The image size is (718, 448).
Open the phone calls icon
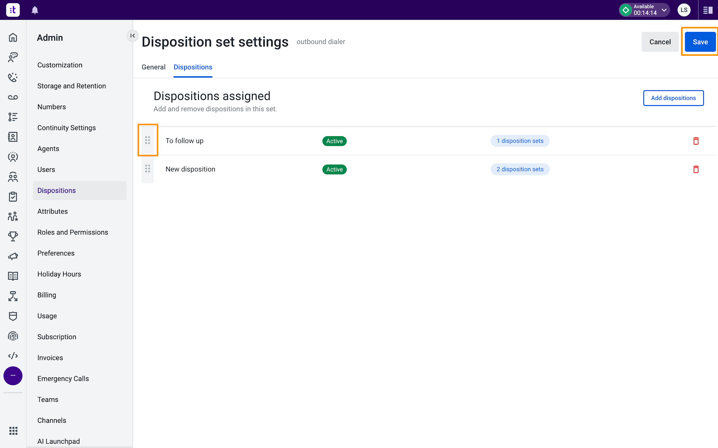pyautogui.click(x=13, y=77)
